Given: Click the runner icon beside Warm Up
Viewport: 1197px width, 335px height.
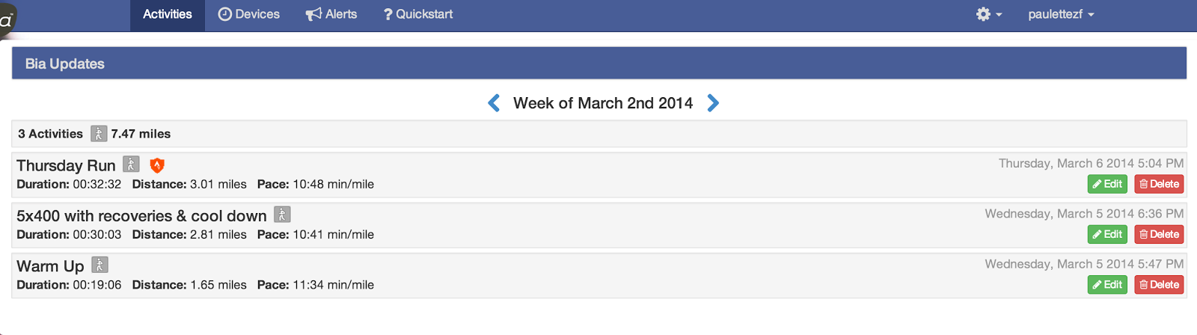Looking at the screenshot, I should tap(100, 265).
